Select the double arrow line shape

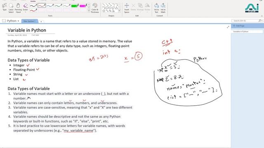[x=110, y=5]
